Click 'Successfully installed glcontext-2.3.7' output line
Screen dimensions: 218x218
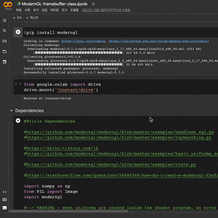click(74, 72)
